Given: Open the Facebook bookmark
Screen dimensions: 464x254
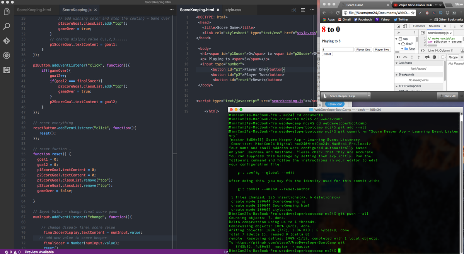Looking at the screenshot, I should [363, 20].
